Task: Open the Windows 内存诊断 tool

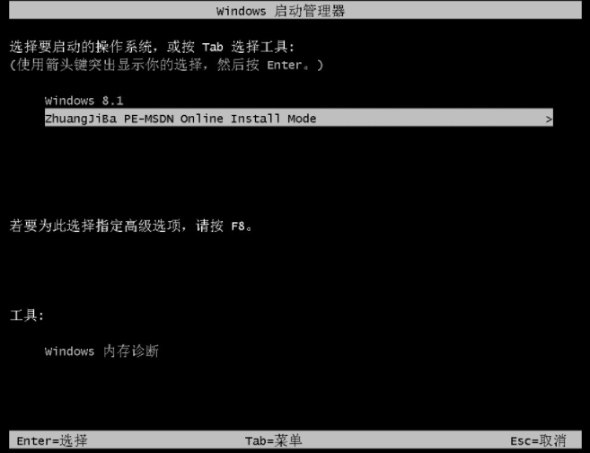Action: coord(101,351)
